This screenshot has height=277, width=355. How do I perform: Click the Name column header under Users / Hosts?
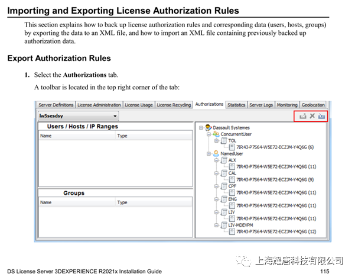point(77,136)
